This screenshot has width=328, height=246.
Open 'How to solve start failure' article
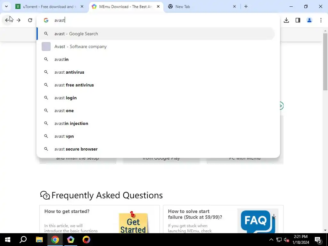(195, 214)
